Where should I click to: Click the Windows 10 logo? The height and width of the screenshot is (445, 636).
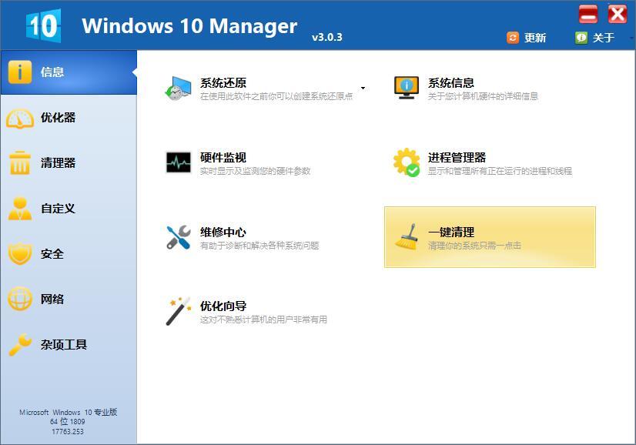pyautogui.click(x=44, y=25)
